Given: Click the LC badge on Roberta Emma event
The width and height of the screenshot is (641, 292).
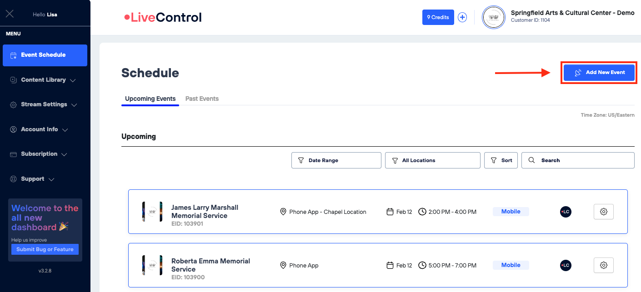Looking at the screenshot, I should coord(566,265).
